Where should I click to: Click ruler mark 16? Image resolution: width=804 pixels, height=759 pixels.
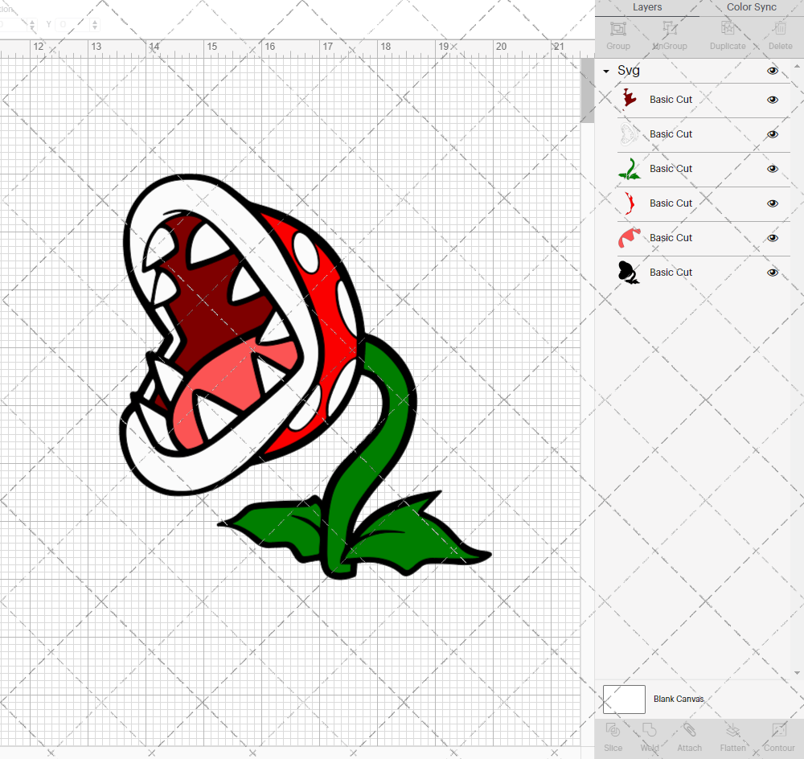269,47
